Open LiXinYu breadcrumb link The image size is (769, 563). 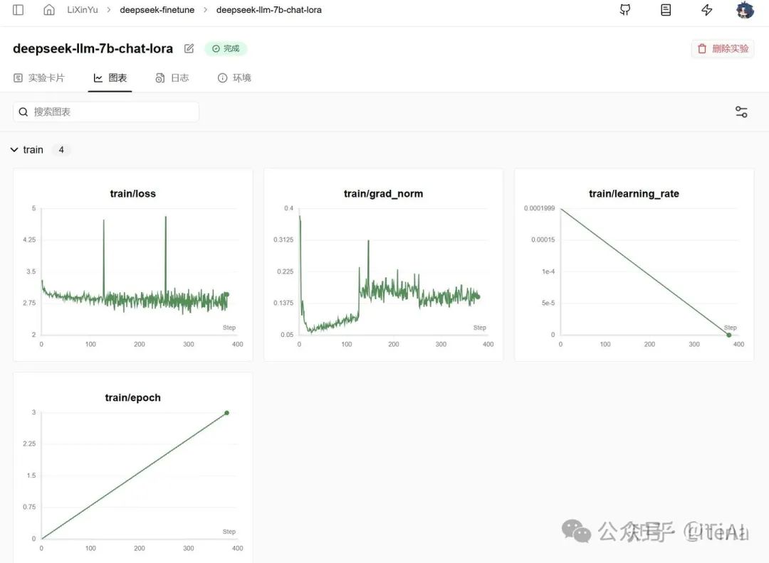pos(83,10)
